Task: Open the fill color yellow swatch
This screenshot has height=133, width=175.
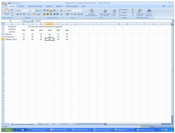Action: [x=34, y=14]
